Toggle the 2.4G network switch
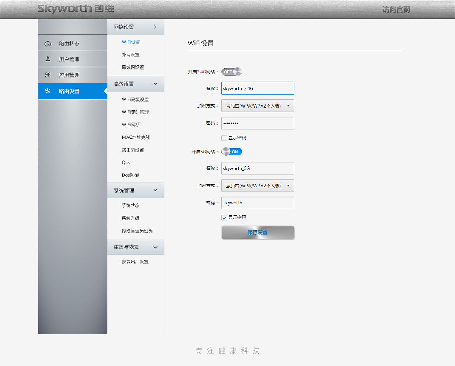The height and width of the screenshot is (366, 455). [x=232, y=72]
